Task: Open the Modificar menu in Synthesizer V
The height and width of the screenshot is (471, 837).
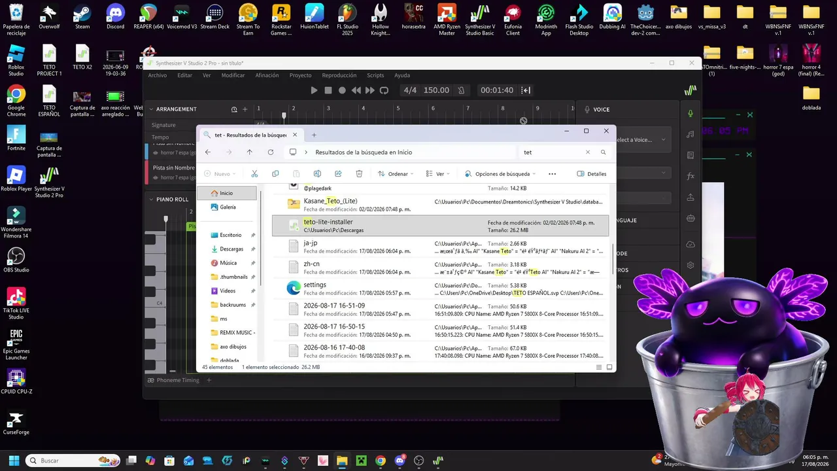Action: 233,75
